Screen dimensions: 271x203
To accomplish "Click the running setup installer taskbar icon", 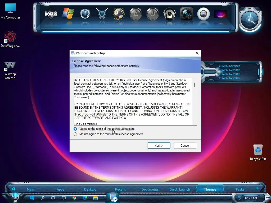I will point(113,198).
